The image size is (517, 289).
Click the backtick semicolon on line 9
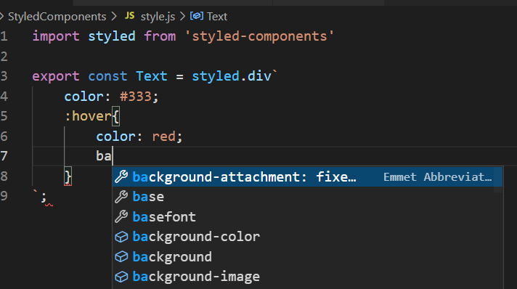(x=40, y=196)
